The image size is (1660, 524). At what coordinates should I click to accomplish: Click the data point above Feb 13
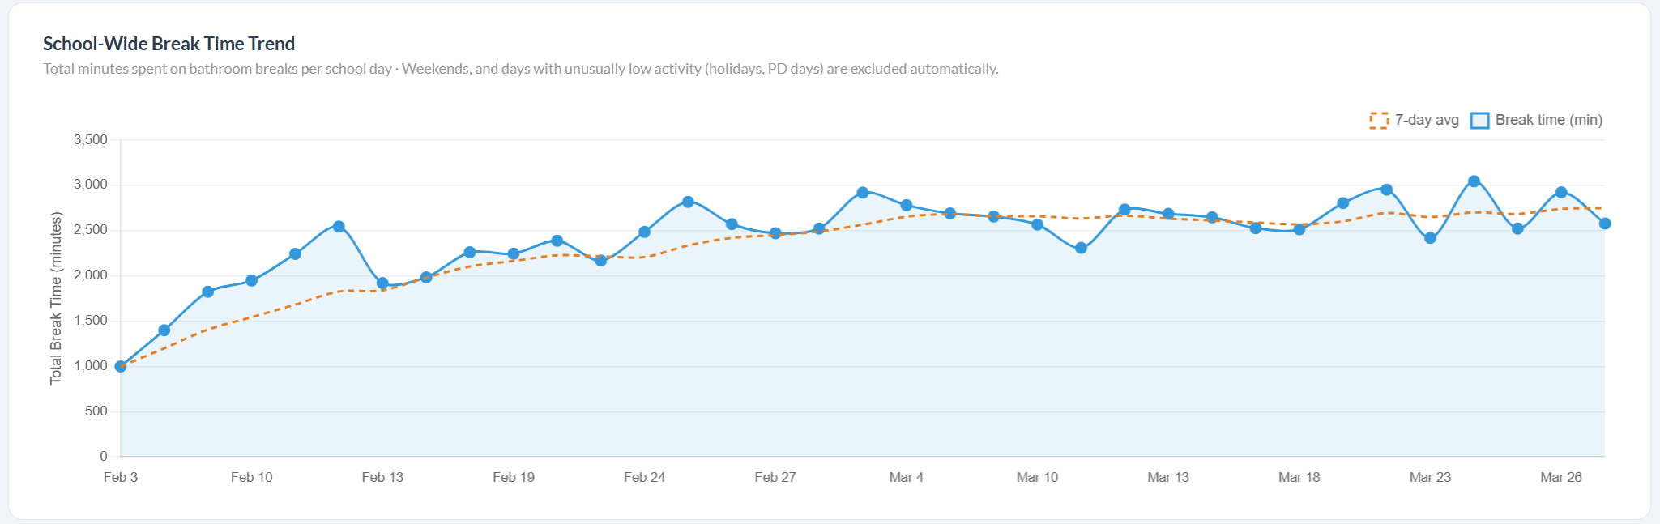pos(382,283)
